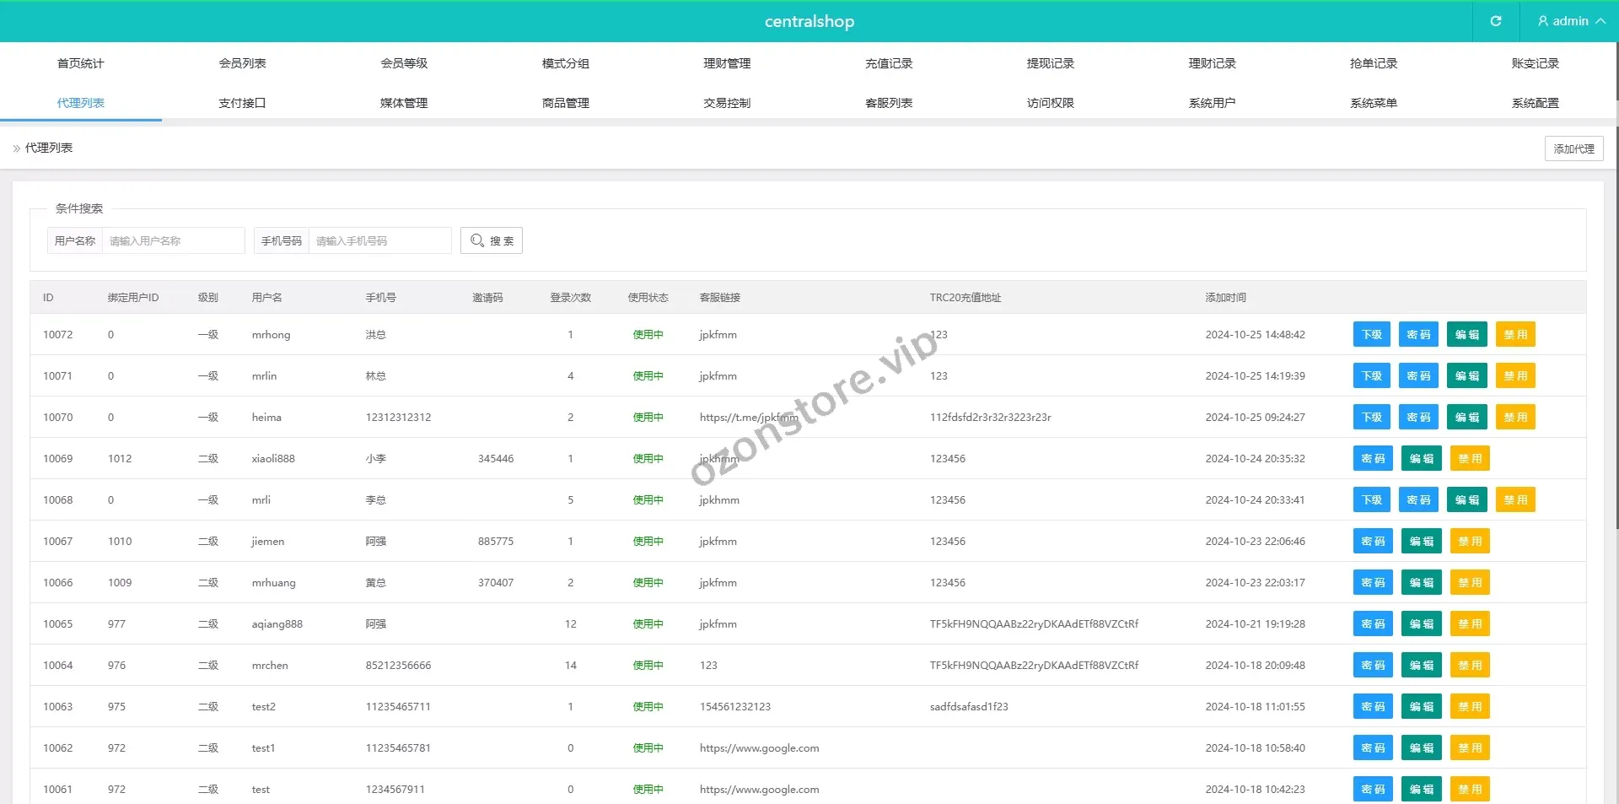Open the t.me customer service link for heima
1619x804 pixels.
click(x=748, y=418)
